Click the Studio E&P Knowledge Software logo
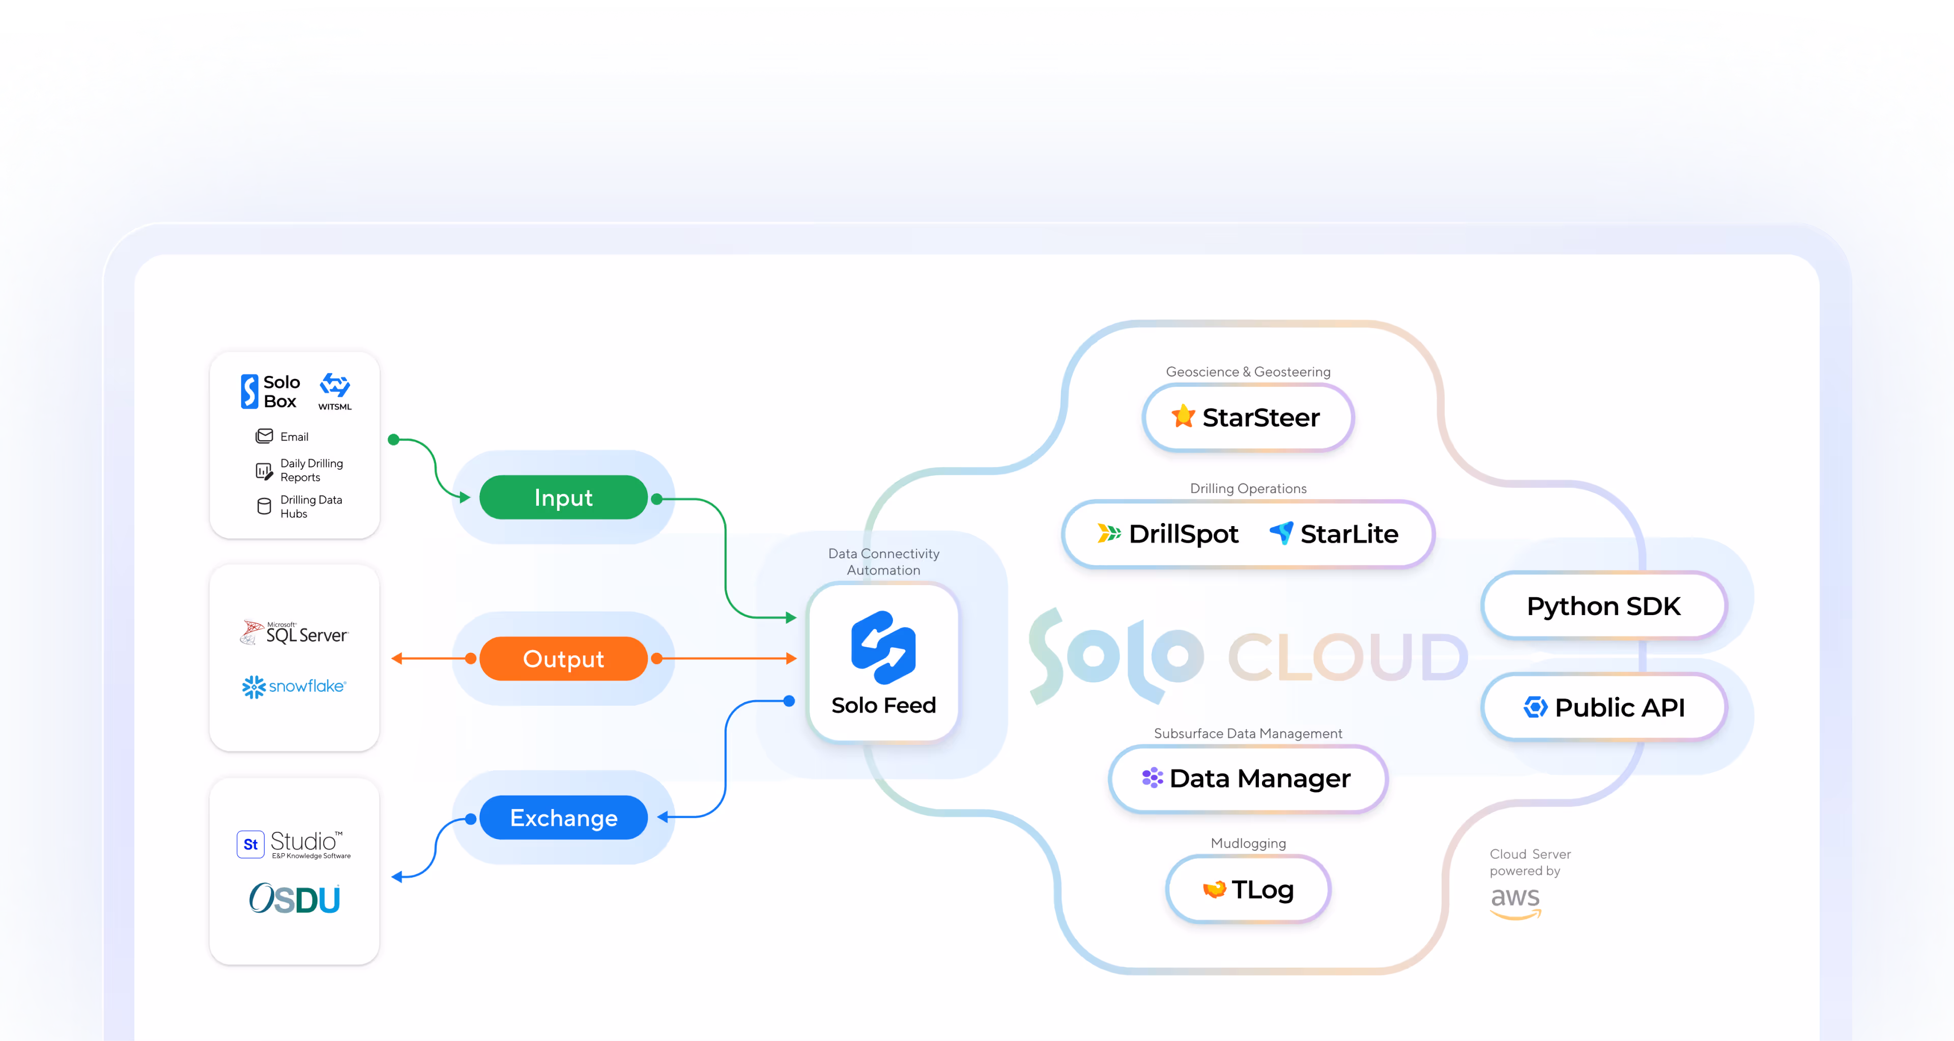1954x1041 pixels. pos(294,844)
